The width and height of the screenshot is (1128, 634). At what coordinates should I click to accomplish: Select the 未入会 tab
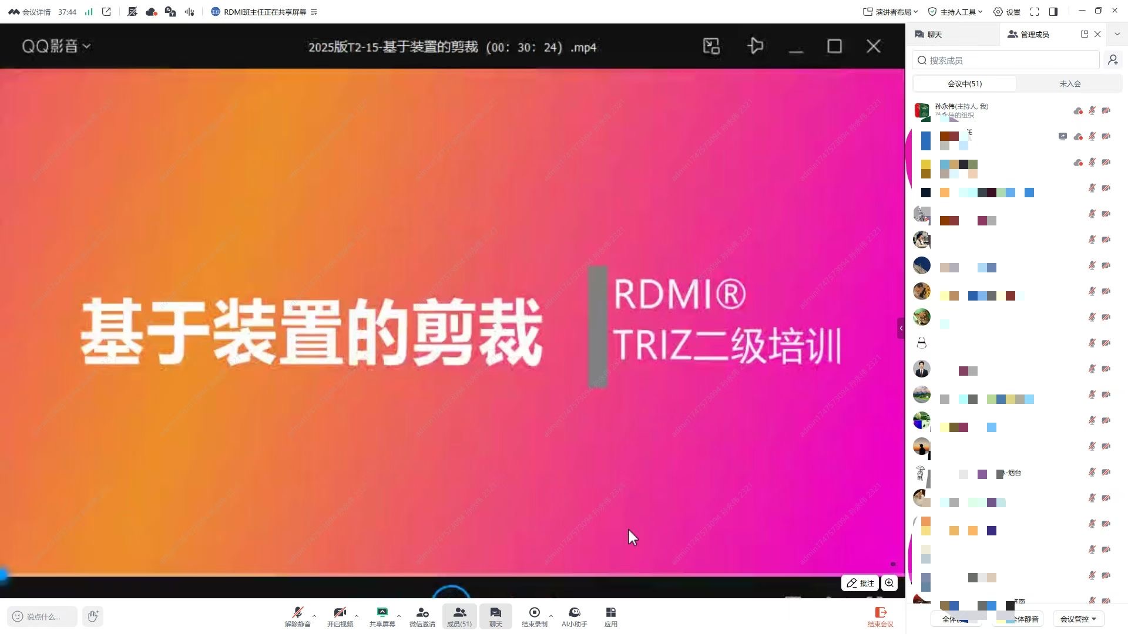[x=1070, y=84]
